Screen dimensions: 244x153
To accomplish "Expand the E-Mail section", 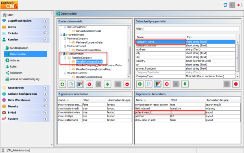I will click(45, 113).
